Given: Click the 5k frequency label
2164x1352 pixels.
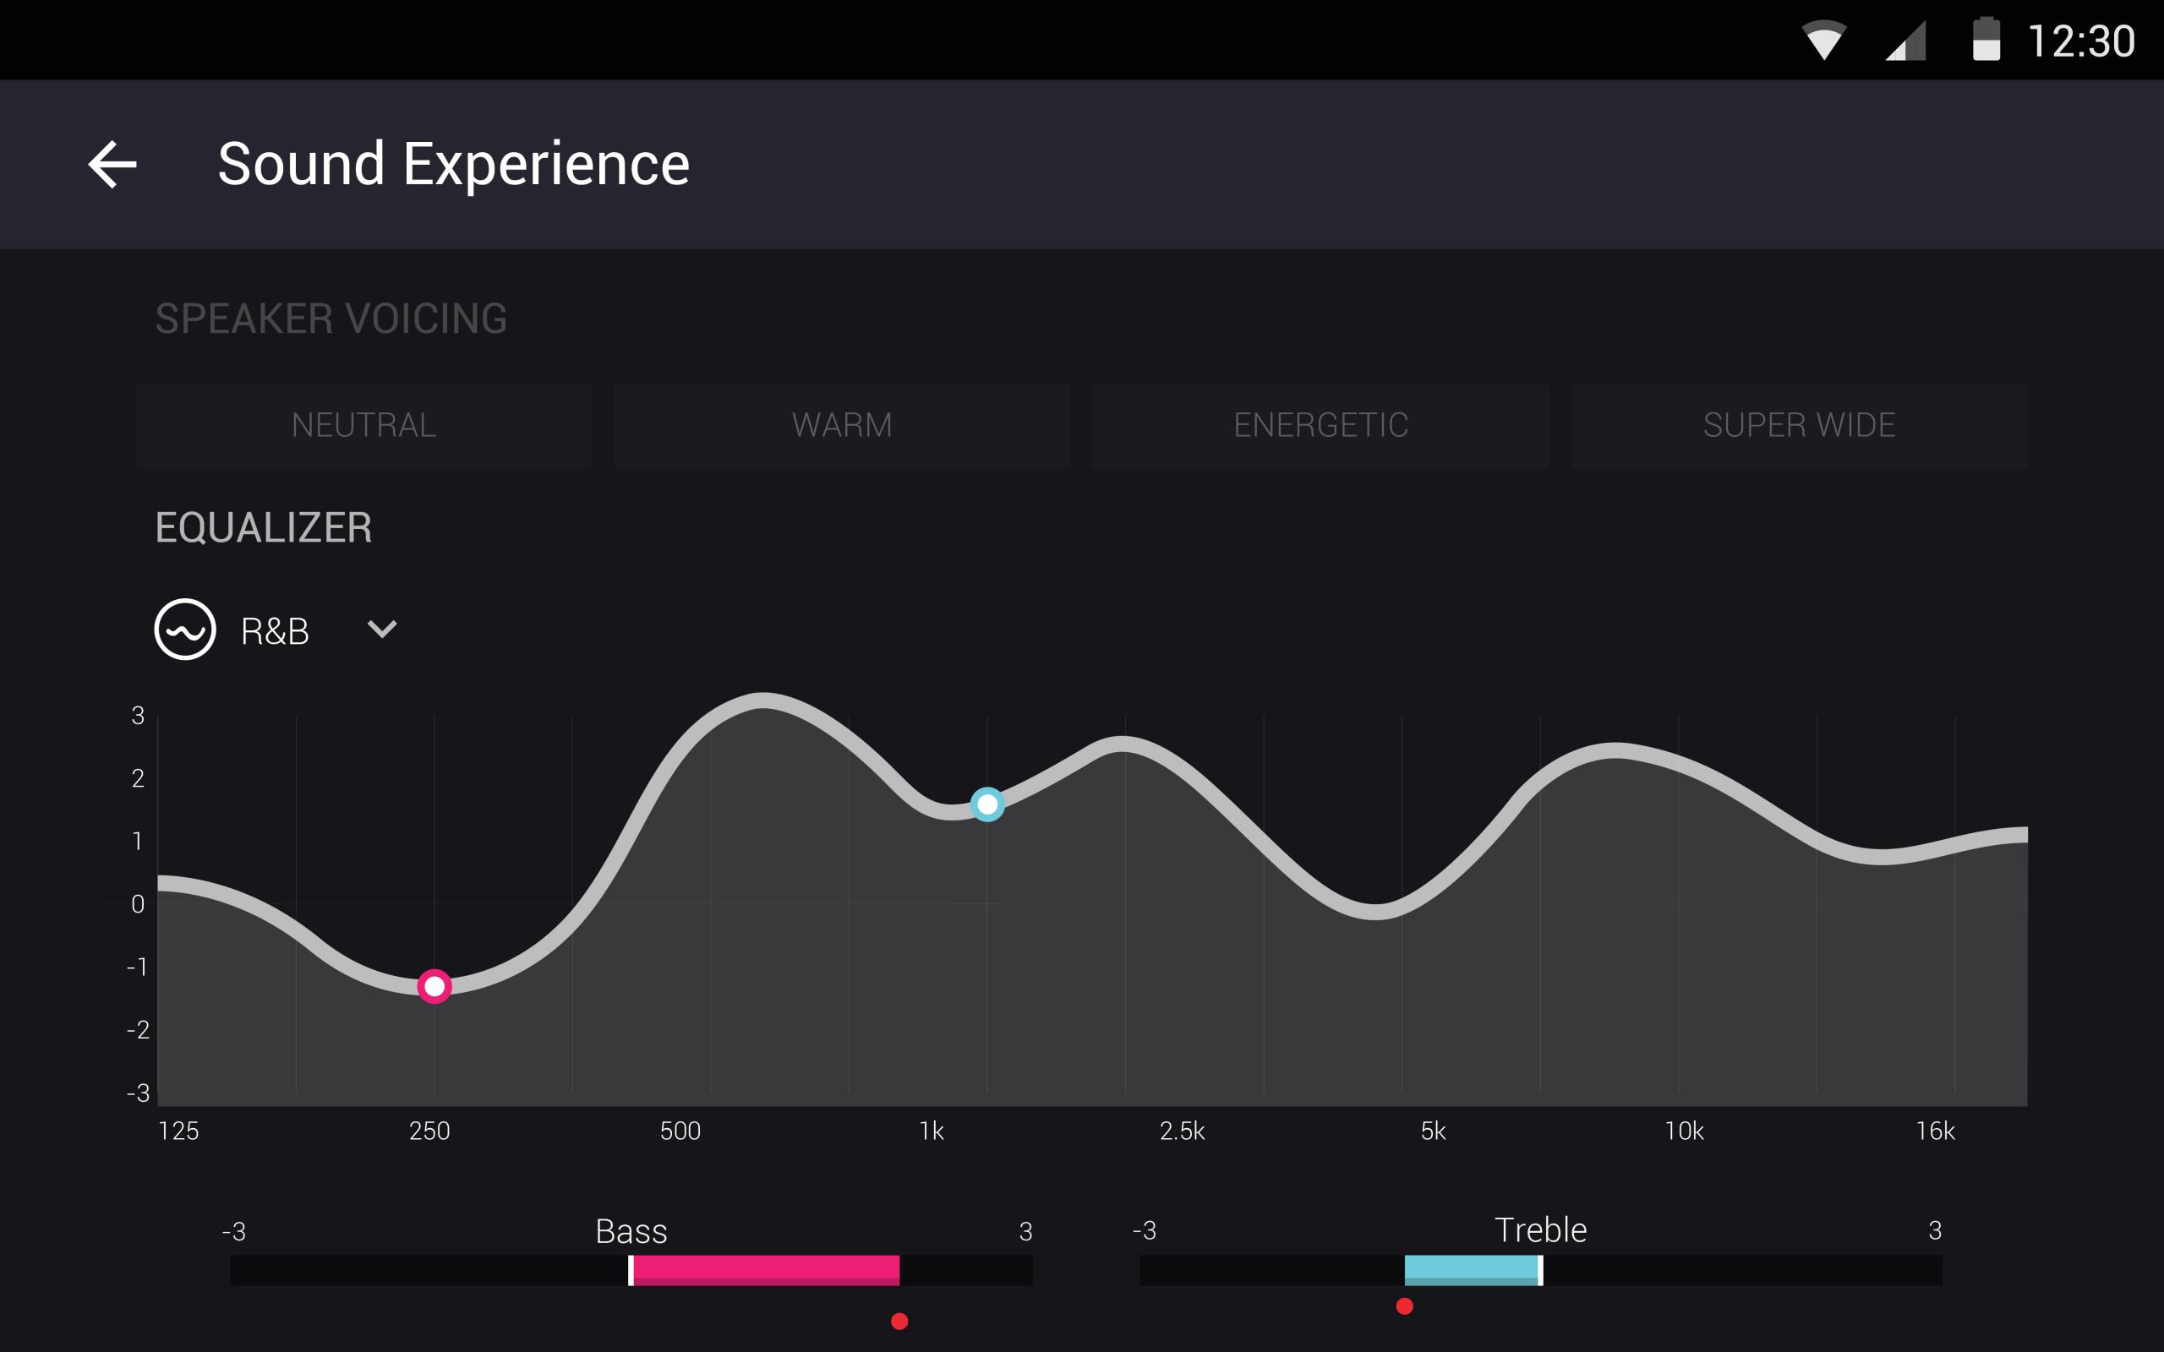Looking at the screenshot, I should 1434,1131.
